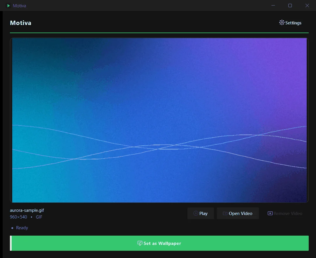Click the X box icon beside Remove Video
316x258 pixels.
pos(270,213)
